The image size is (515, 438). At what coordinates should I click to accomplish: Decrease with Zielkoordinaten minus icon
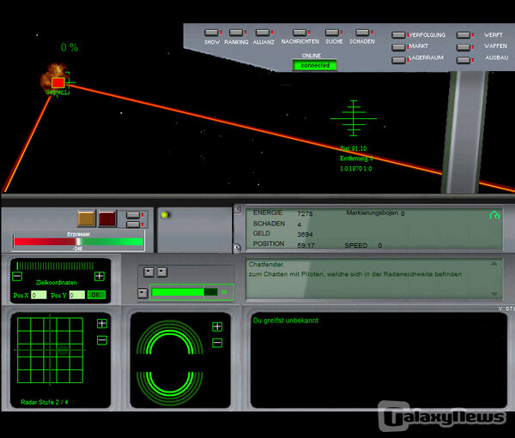coord(17,276)
